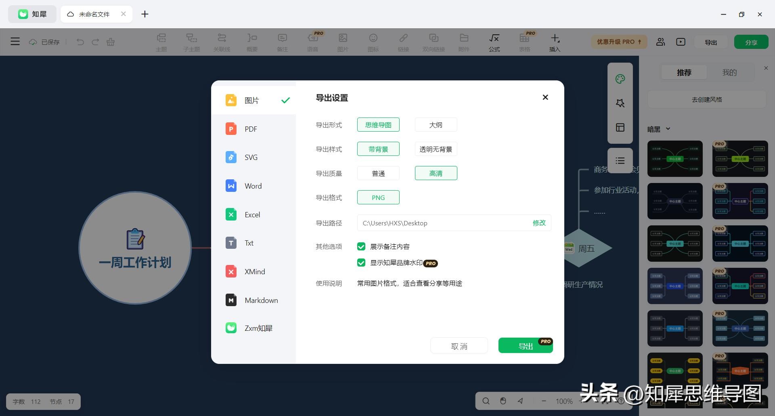Click 修改 link to change export path
The width and height of the screenshot is (775, 416).
click(x=539, y=223)
